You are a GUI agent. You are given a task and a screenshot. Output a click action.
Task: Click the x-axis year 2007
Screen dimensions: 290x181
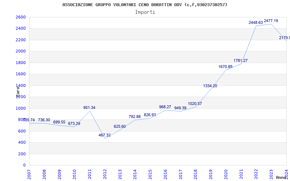click(x=29, y=174)
